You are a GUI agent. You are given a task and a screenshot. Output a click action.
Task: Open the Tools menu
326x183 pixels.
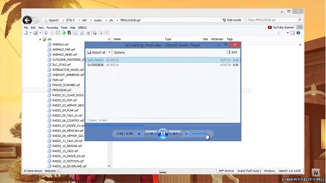[x=64, y=28]
